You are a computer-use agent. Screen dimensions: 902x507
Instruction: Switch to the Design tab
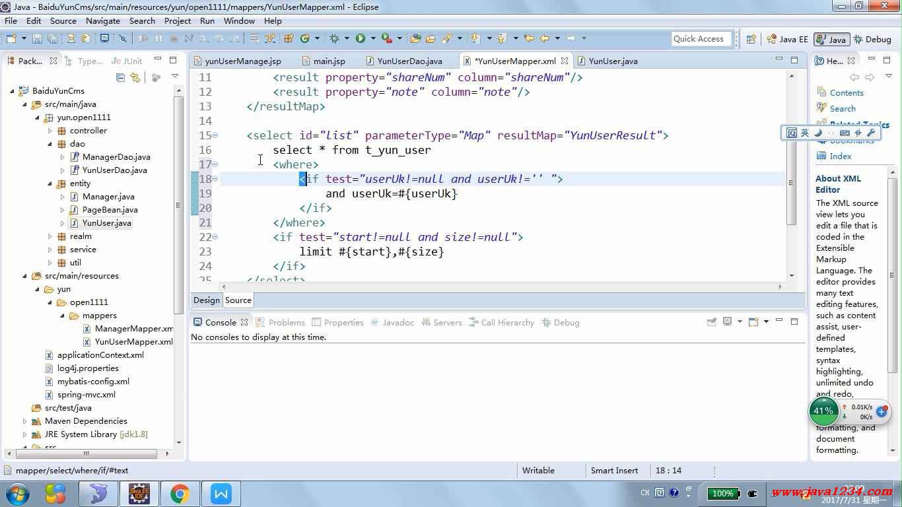click(206, 300)
